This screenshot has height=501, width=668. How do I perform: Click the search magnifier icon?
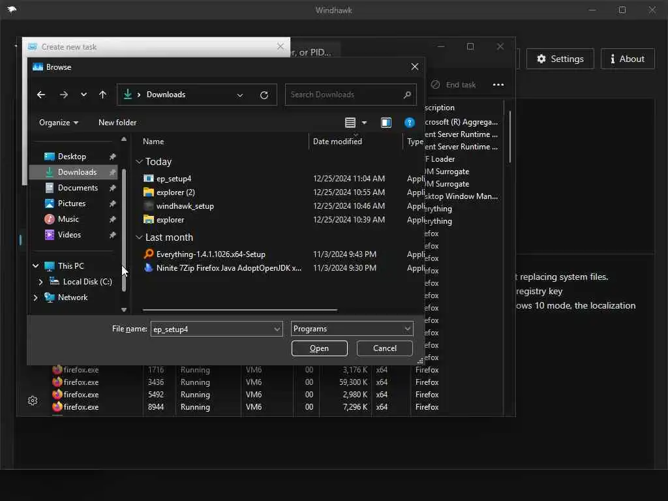pos(407,95)
